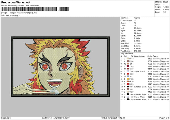Click the Zoom value 1:1
This screenshot has height=120, width=170.
[164, 12]
